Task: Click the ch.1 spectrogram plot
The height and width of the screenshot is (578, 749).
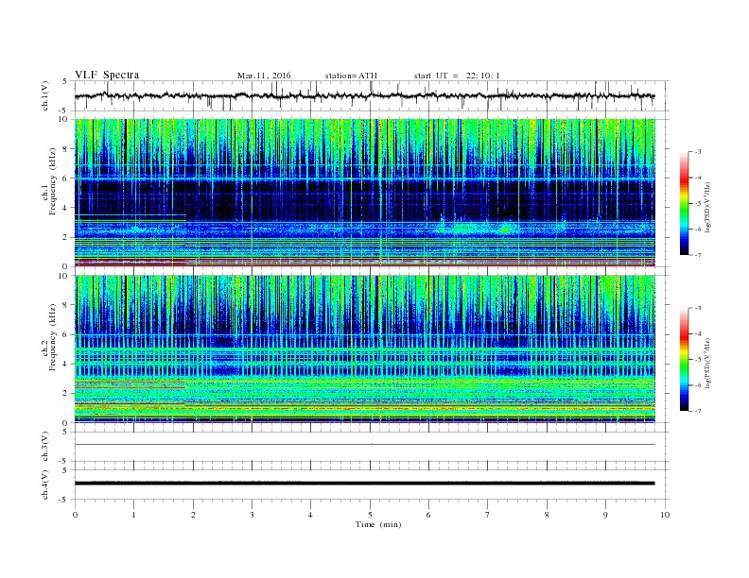Action: 365,193
